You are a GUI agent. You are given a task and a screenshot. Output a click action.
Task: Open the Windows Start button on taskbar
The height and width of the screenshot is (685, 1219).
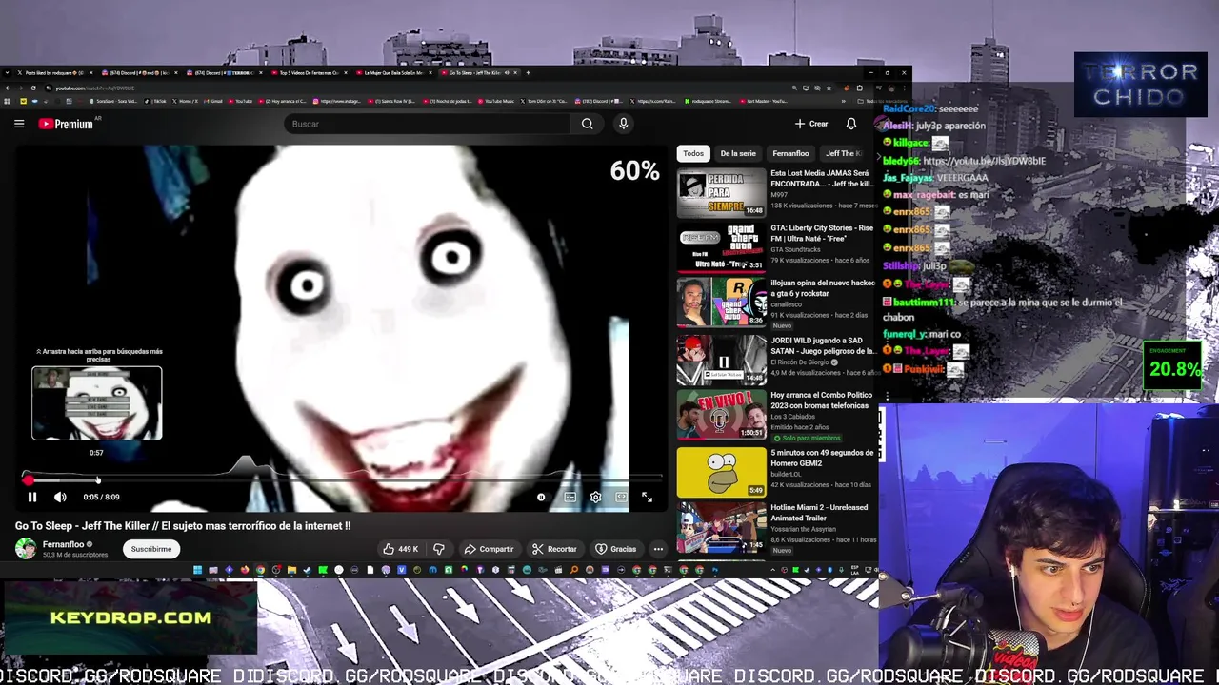197,570
